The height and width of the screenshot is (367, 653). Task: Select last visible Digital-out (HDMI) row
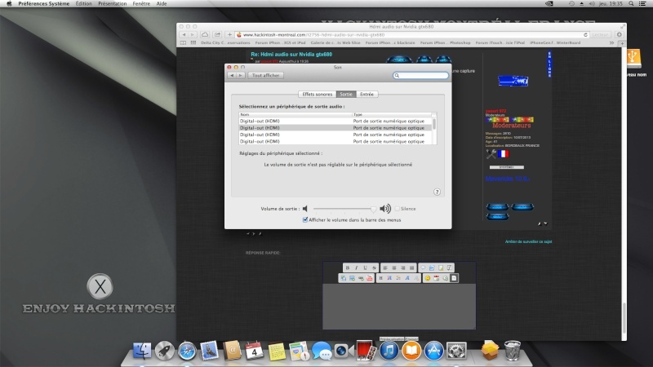point(335,141)
